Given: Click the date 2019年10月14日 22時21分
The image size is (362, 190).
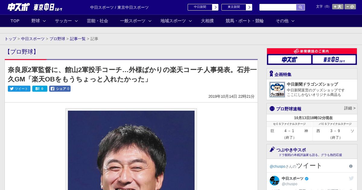Looking at the screenshot, I should point(231,97).
